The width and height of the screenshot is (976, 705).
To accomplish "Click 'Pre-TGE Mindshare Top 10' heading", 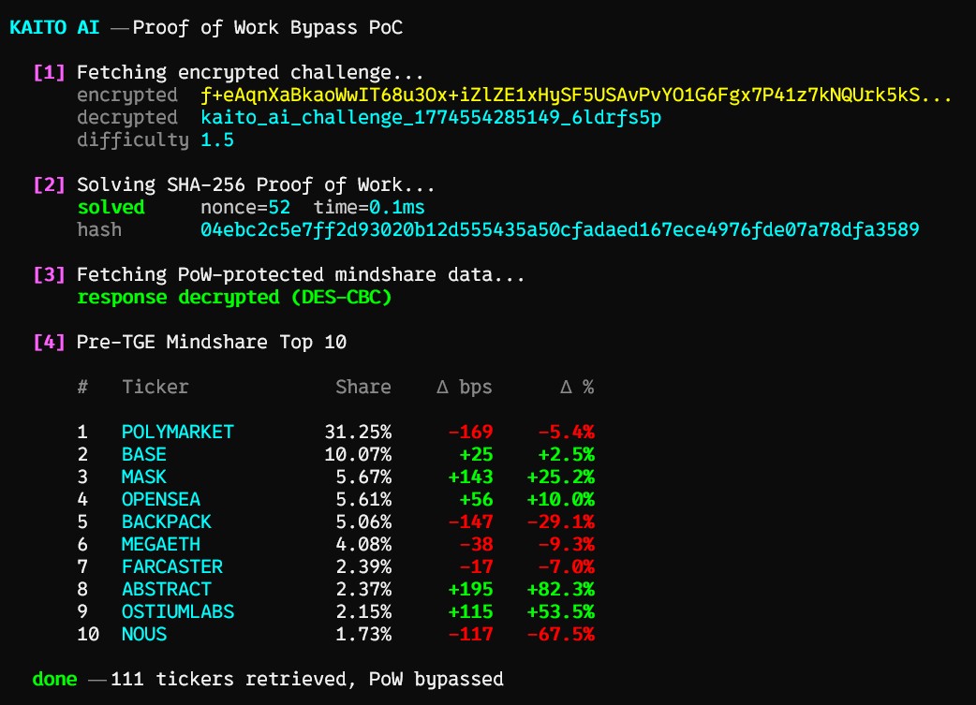I will (212, 343).
